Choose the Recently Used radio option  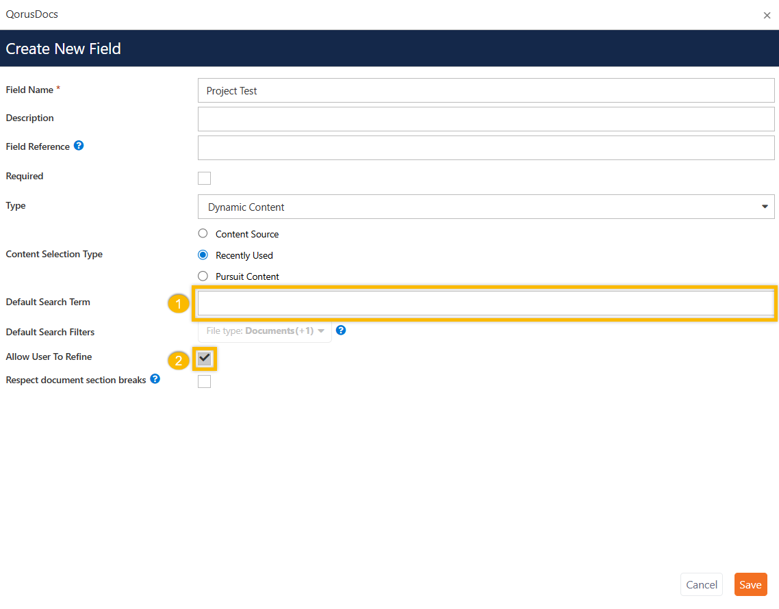(203, 255)
